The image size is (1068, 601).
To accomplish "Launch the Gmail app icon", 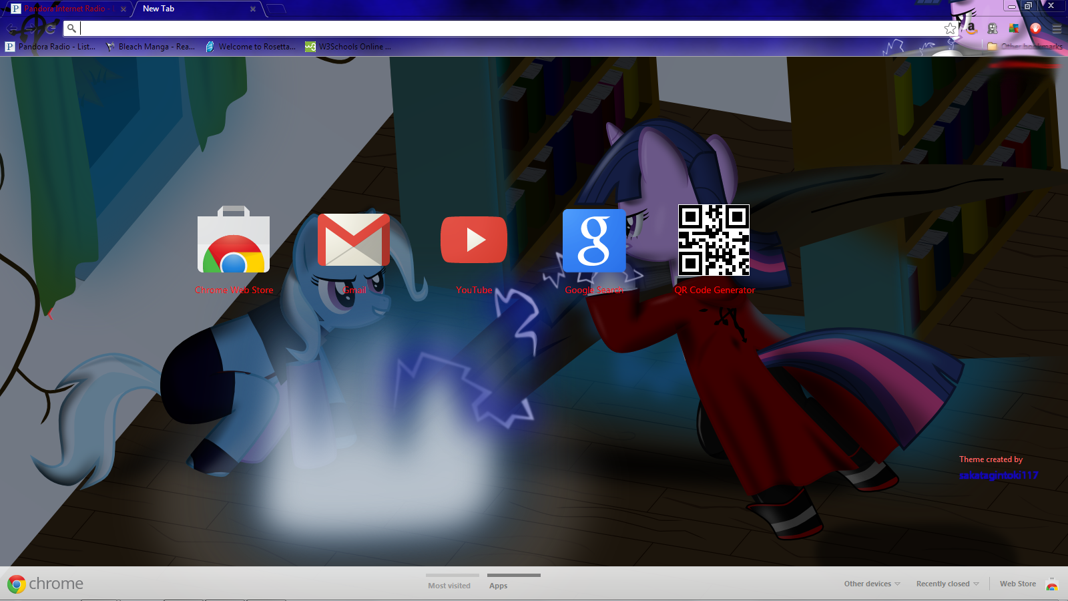I will (x=354, y=240).
